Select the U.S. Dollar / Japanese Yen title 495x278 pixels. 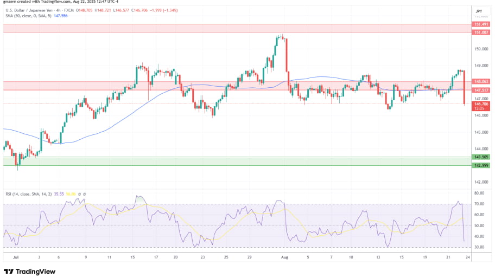tap(30, 10)
